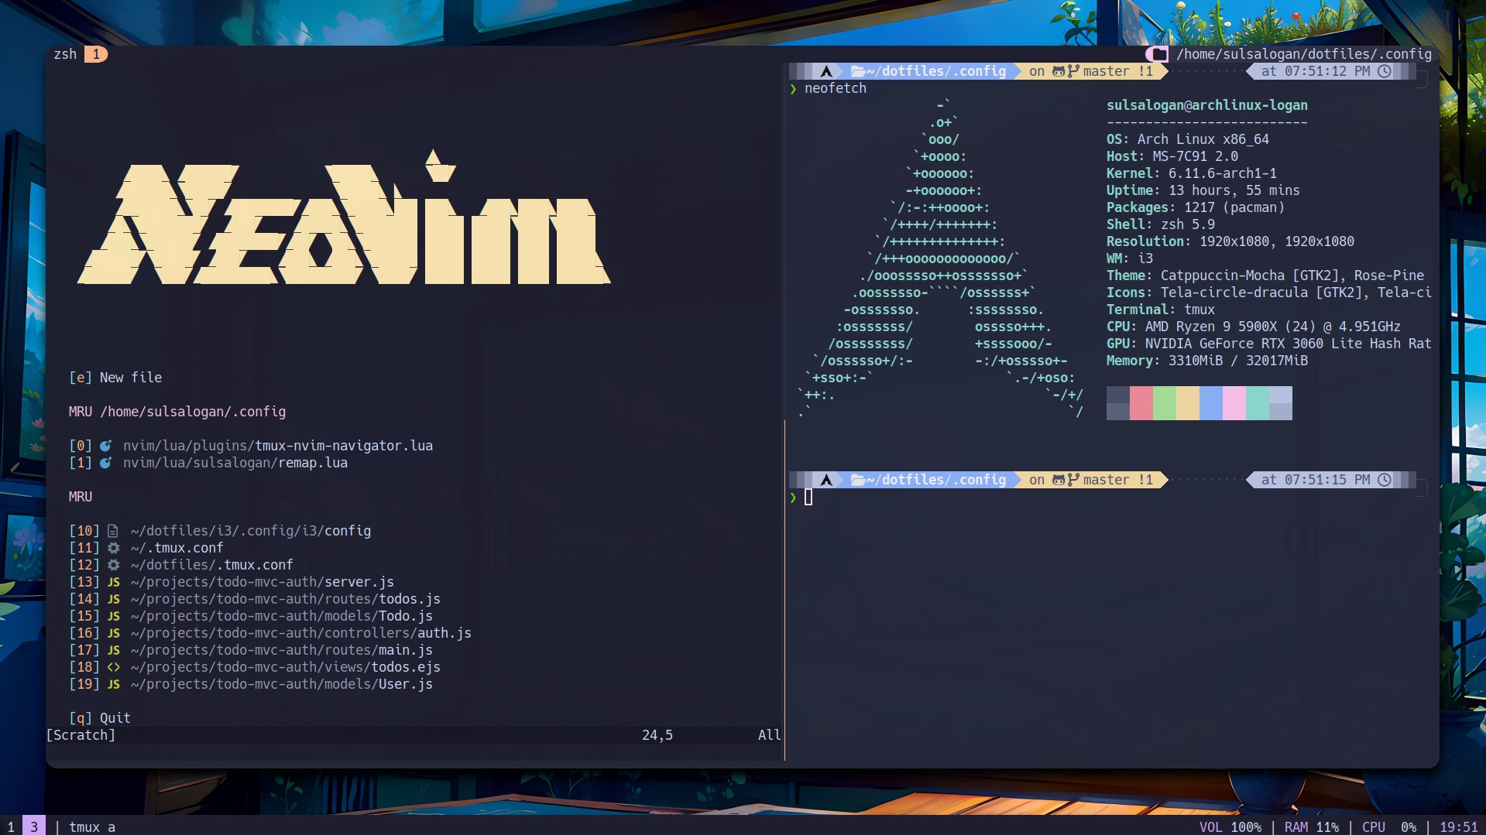
Task: Click the JS icon beside Todo.js
Action: pyautogui.click(x=114, y=616)
